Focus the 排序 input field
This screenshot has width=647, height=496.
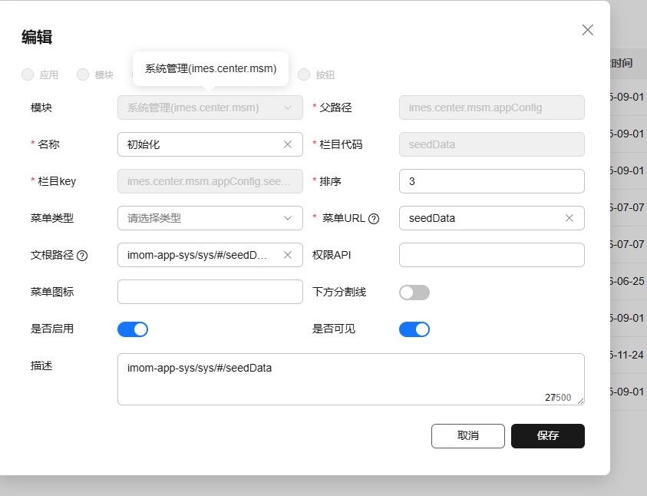coord(492,181)
